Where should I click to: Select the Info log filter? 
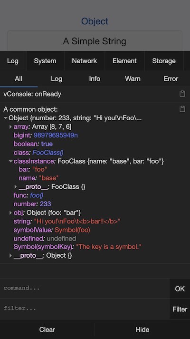95,79
